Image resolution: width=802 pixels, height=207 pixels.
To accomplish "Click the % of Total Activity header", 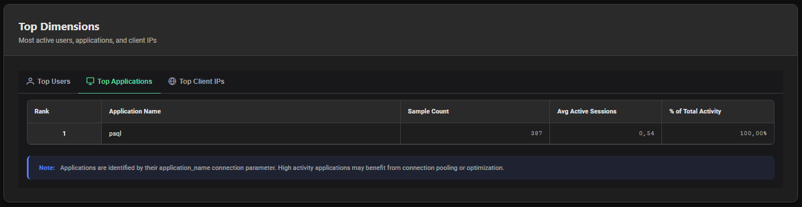I will [x=718, y=111].
